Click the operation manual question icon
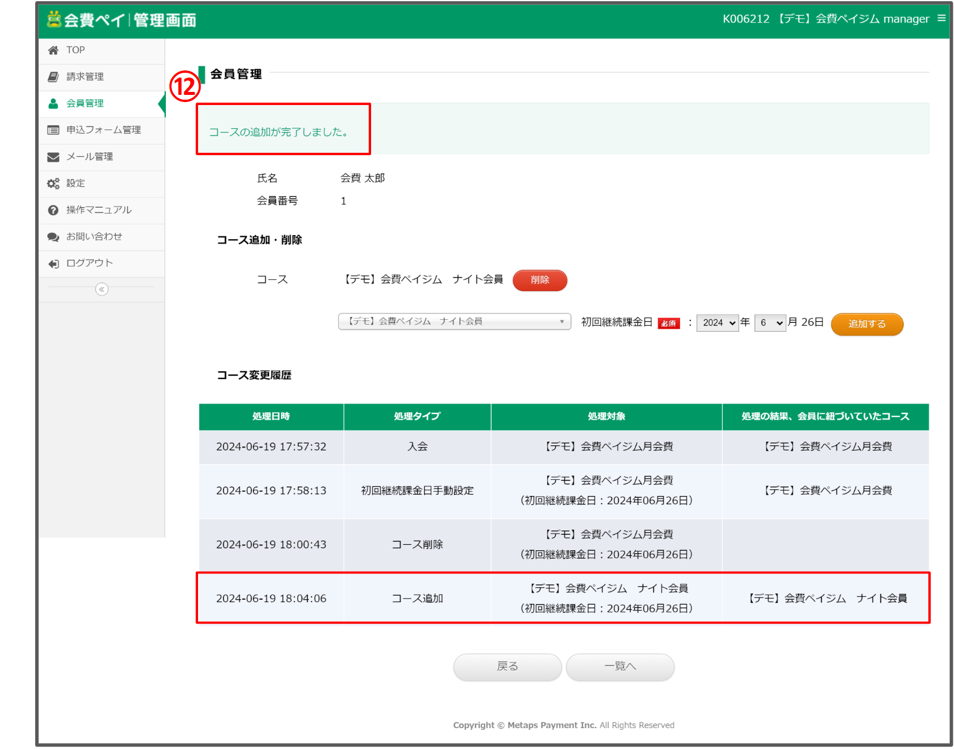The height and width of the screenshot is (749, 954). (53, 210)
